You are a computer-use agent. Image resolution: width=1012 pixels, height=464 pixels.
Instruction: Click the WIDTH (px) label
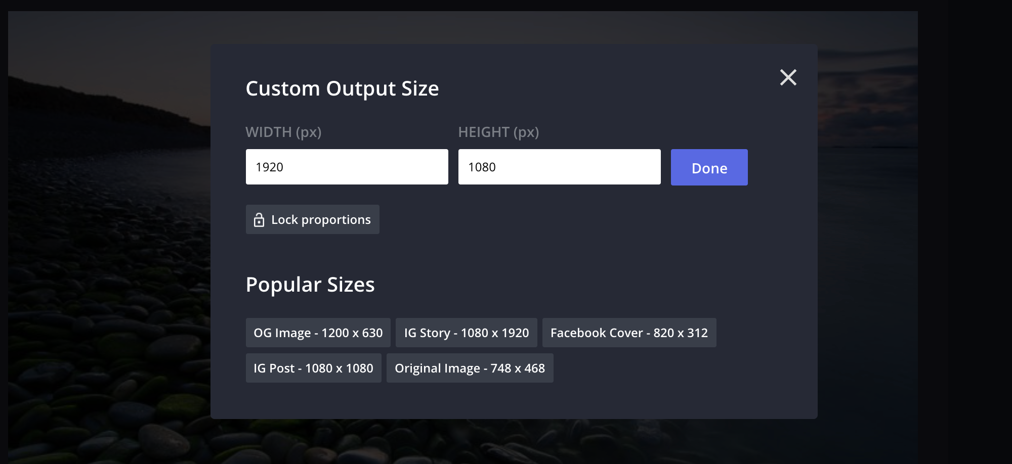pos(283,132)
